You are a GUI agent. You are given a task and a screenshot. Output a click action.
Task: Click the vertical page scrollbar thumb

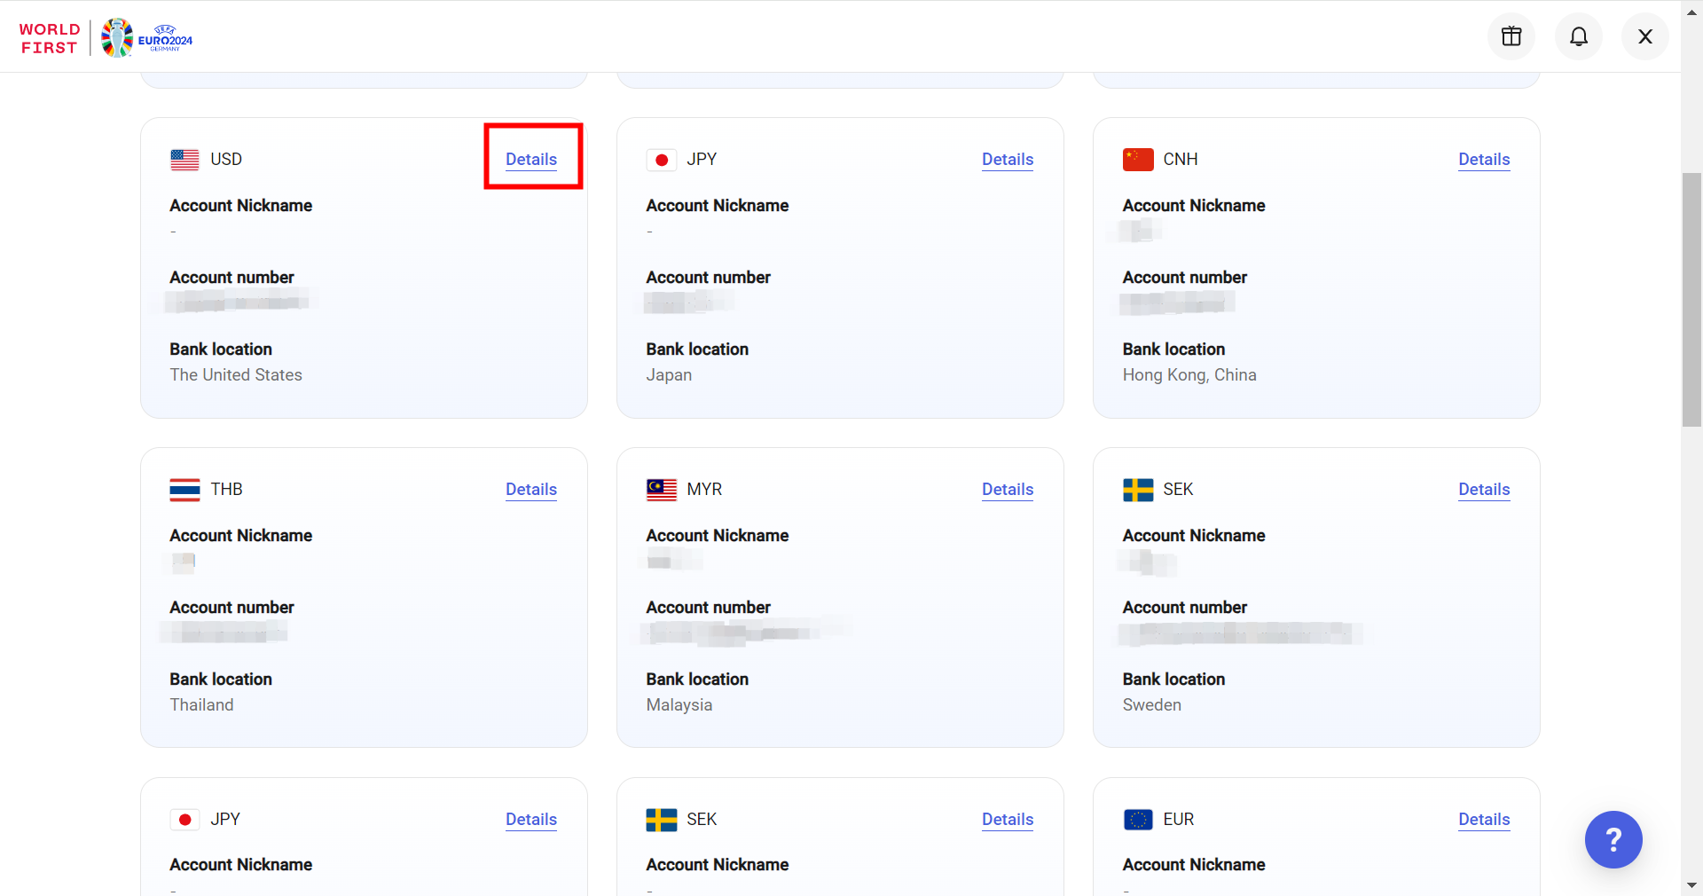pyautogui.click(x=1691, y=300)
